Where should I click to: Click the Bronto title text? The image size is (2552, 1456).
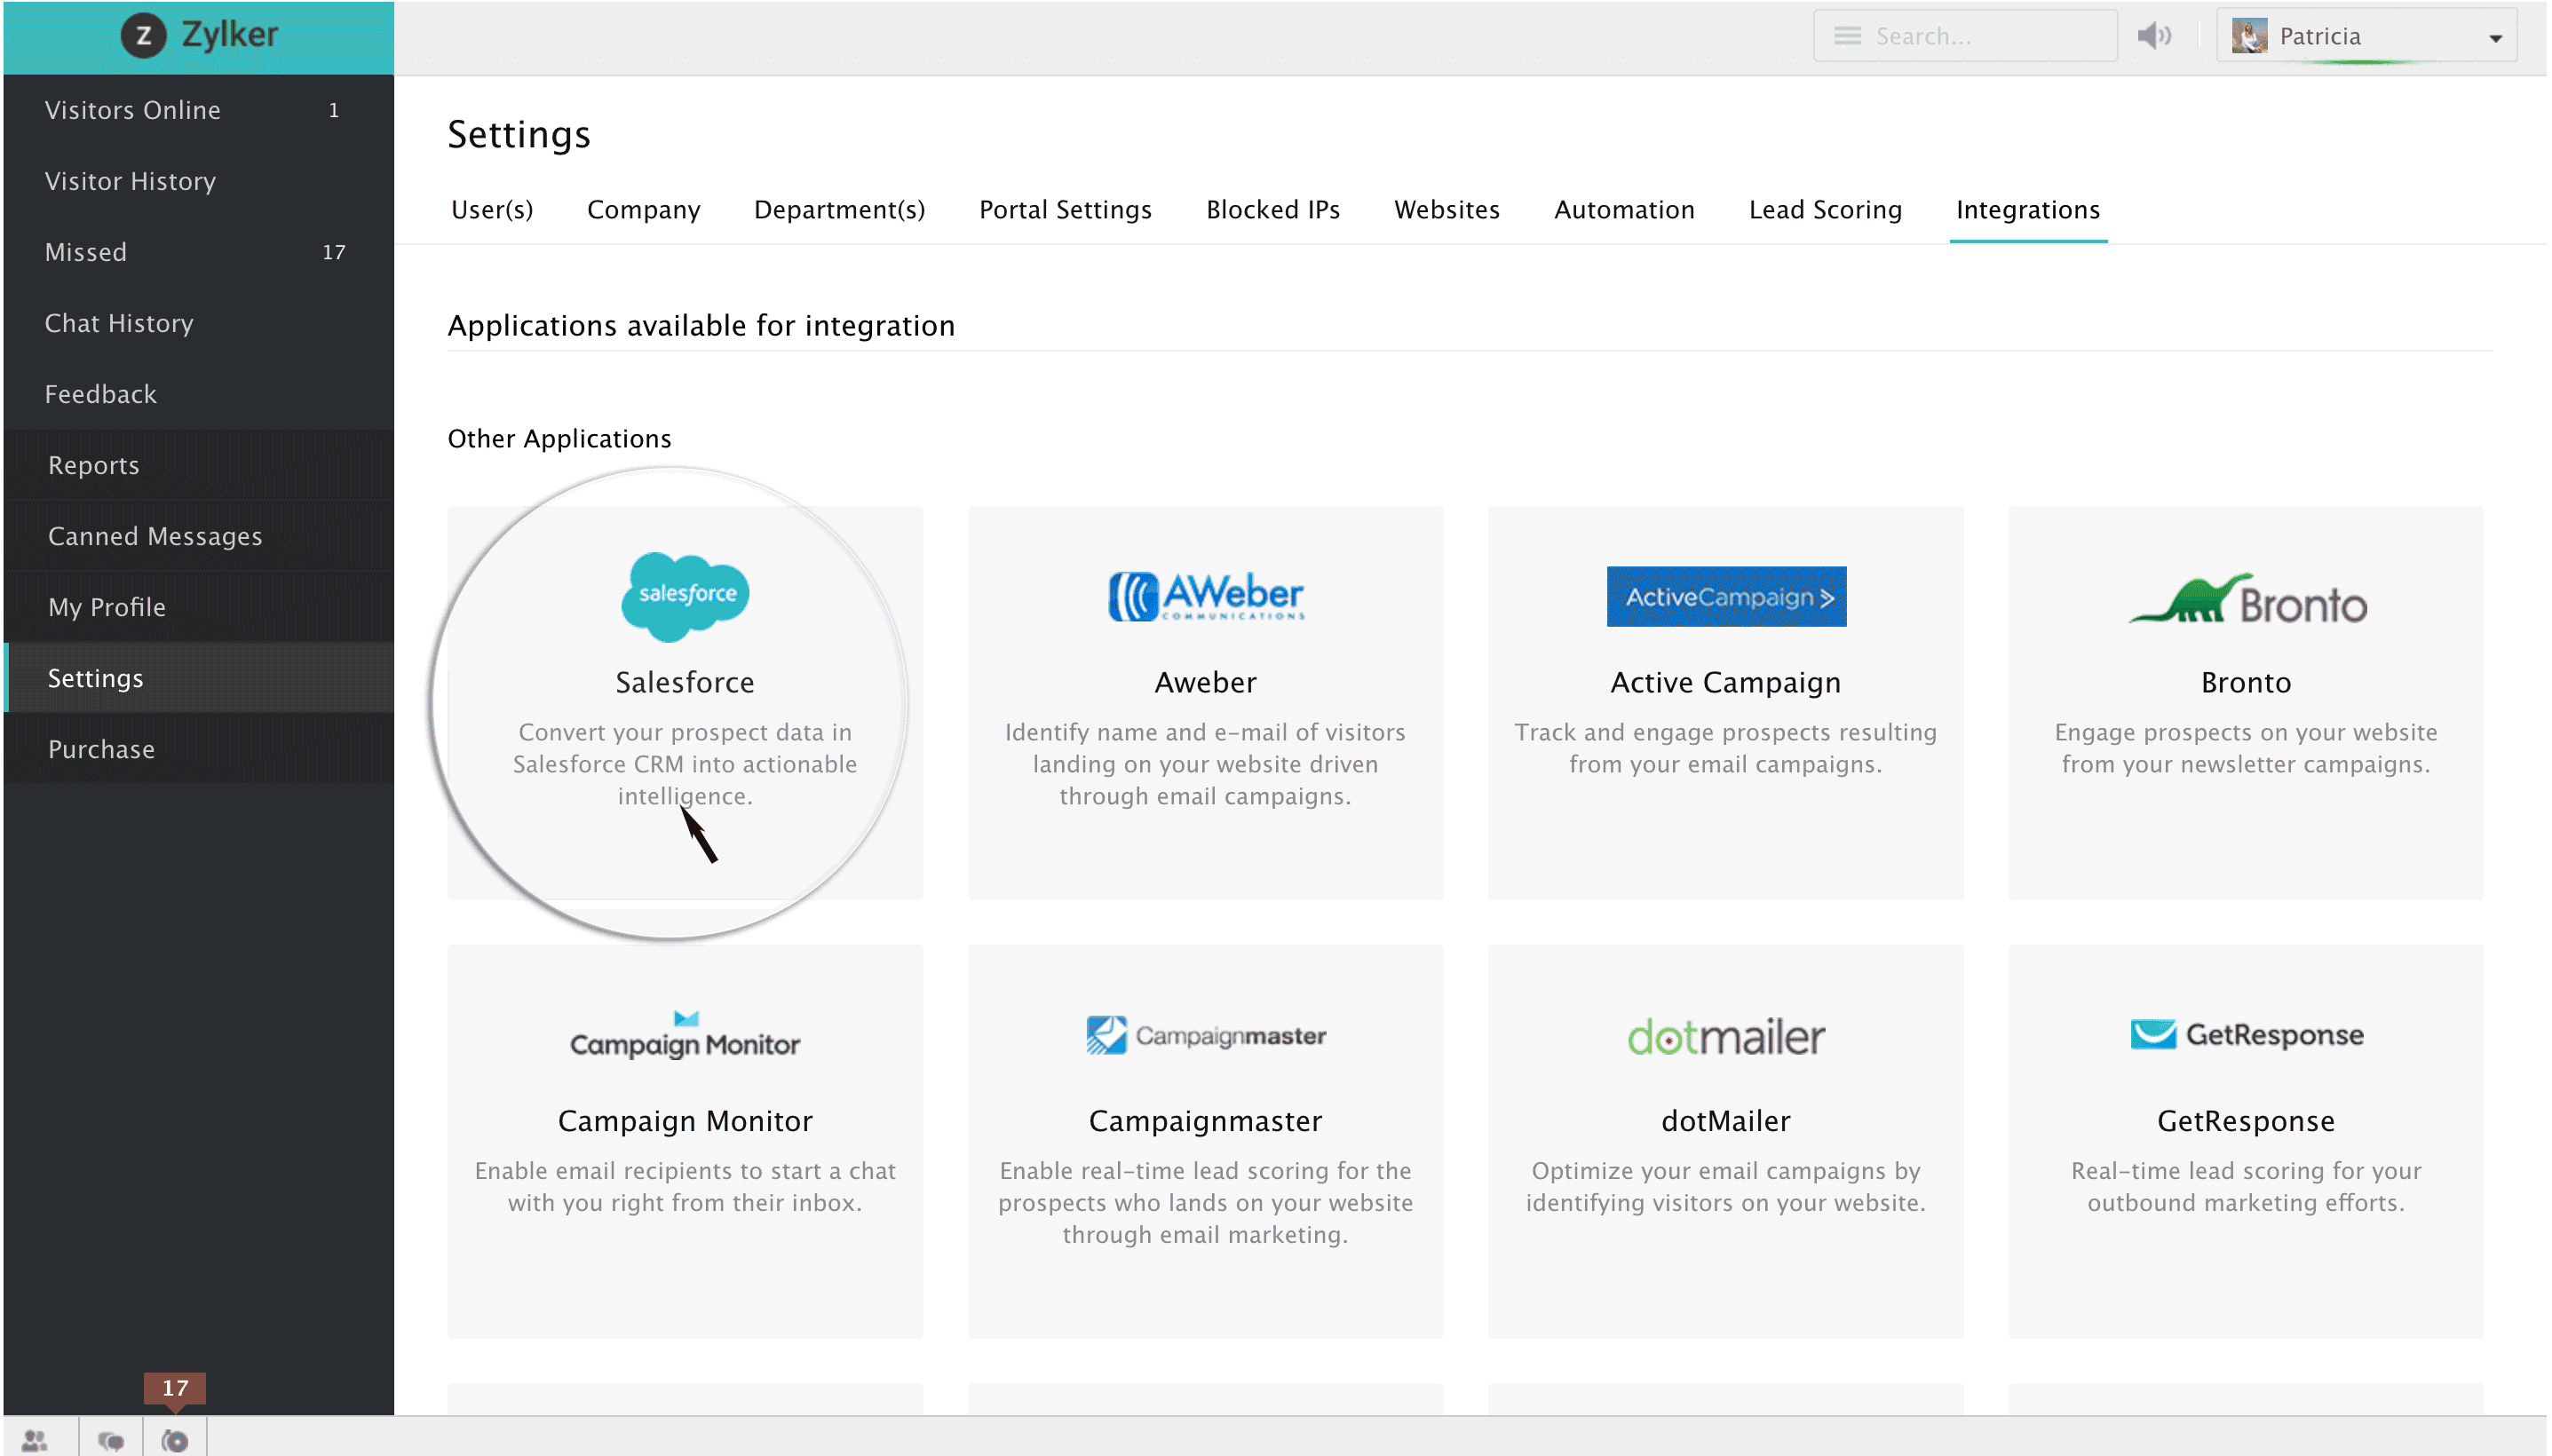click(x=2246, y=682)
